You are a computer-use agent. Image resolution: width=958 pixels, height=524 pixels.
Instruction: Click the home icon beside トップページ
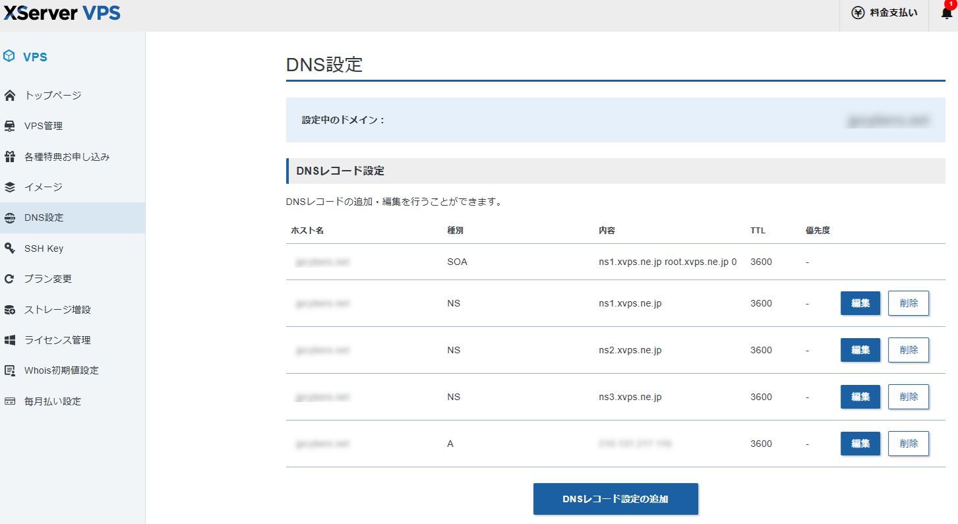click(x=10, y=96)
